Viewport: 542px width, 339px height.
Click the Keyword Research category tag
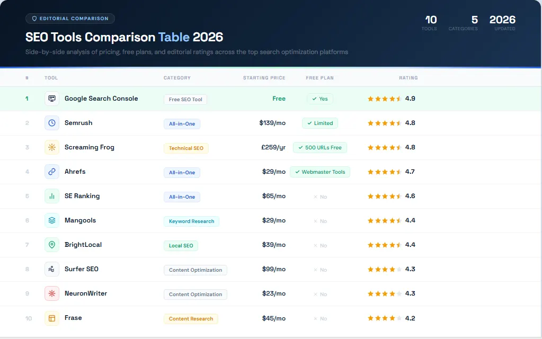191,221
